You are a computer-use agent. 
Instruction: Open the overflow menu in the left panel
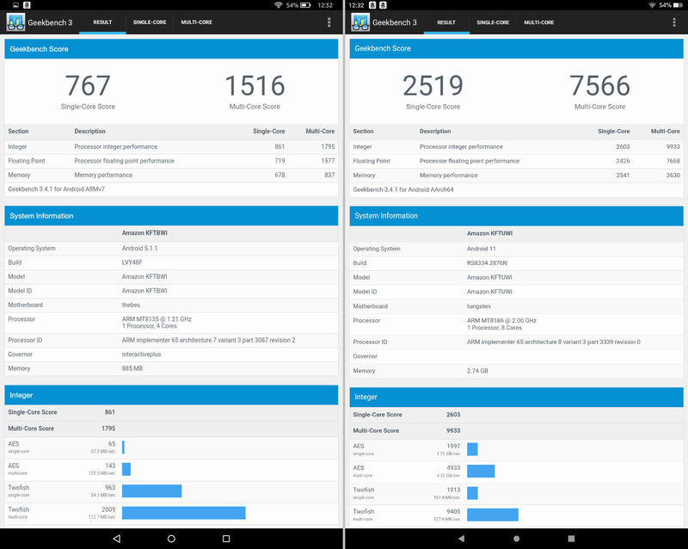point(331,22)
